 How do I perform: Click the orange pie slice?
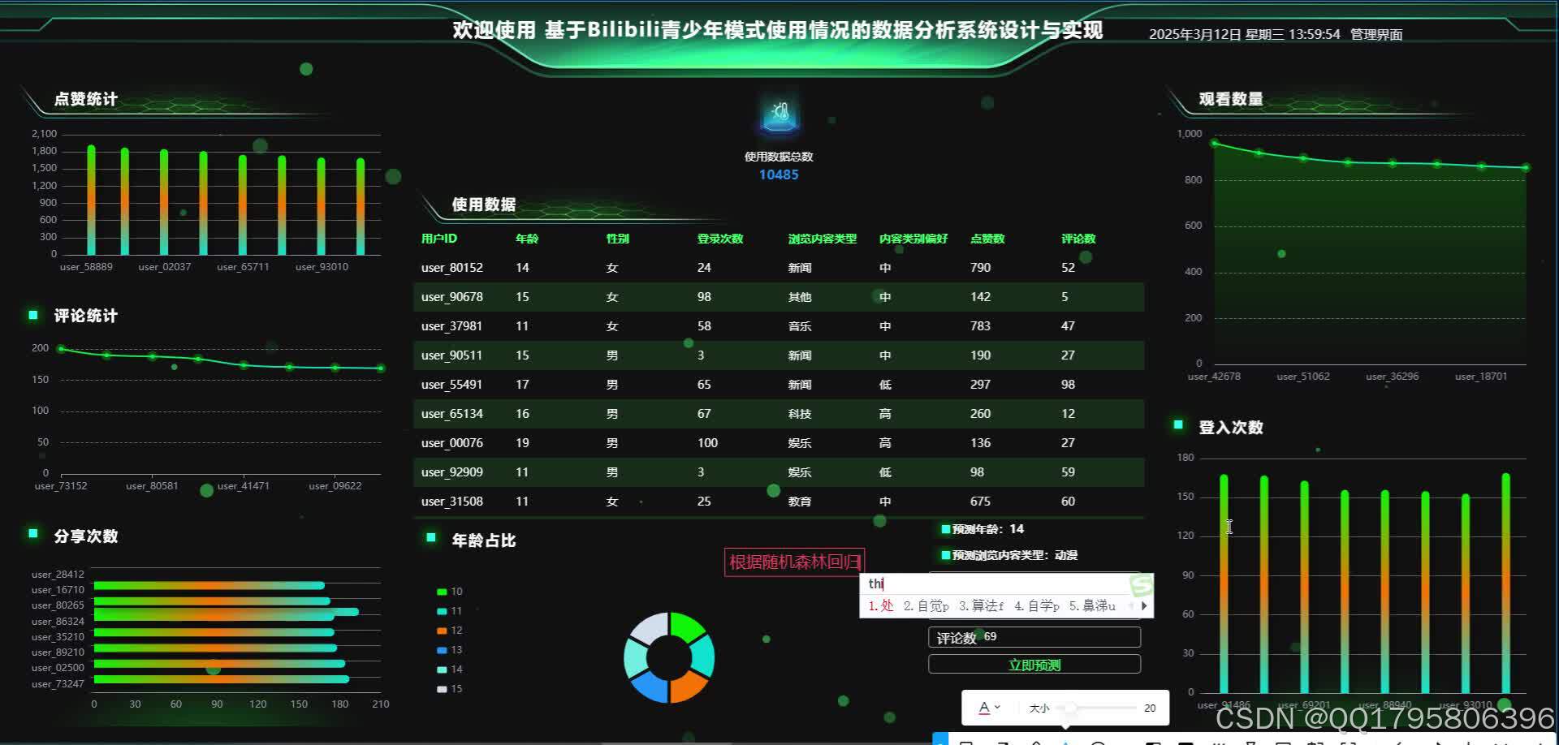pos(689,686)
